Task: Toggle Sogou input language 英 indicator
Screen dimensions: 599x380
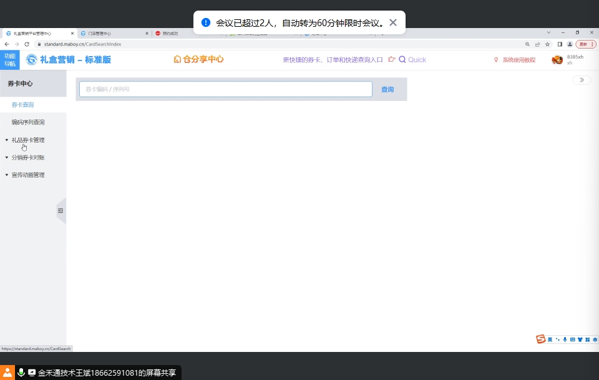Action: [550, 340]
